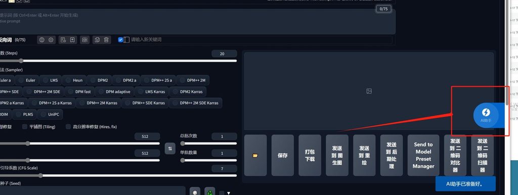Click the CFG Scale value field showing 7
518x195 pixels.
click(224, 169)
